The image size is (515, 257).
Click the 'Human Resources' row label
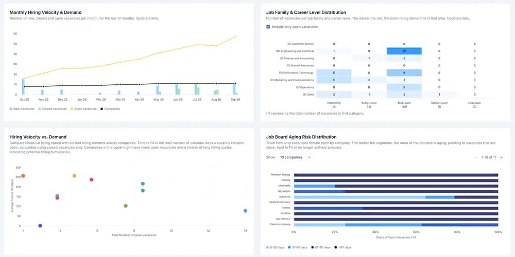[x=301, y=66]
